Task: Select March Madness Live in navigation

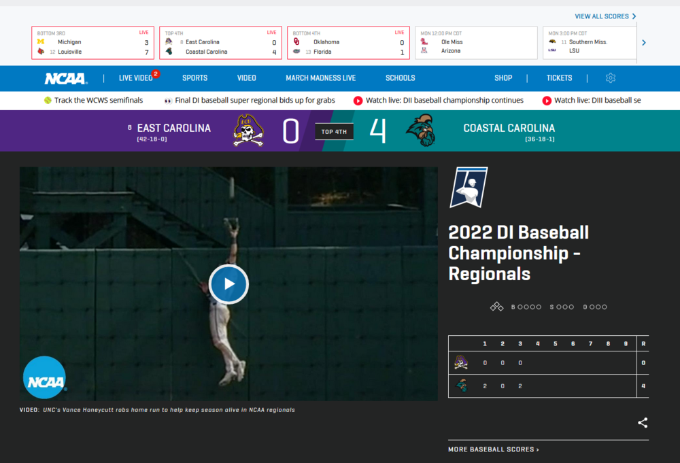Action: click(320, 78)
